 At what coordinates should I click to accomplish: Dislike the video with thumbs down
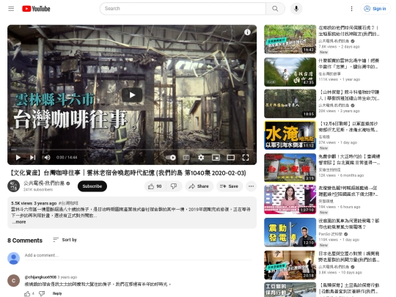pos(174,186)
